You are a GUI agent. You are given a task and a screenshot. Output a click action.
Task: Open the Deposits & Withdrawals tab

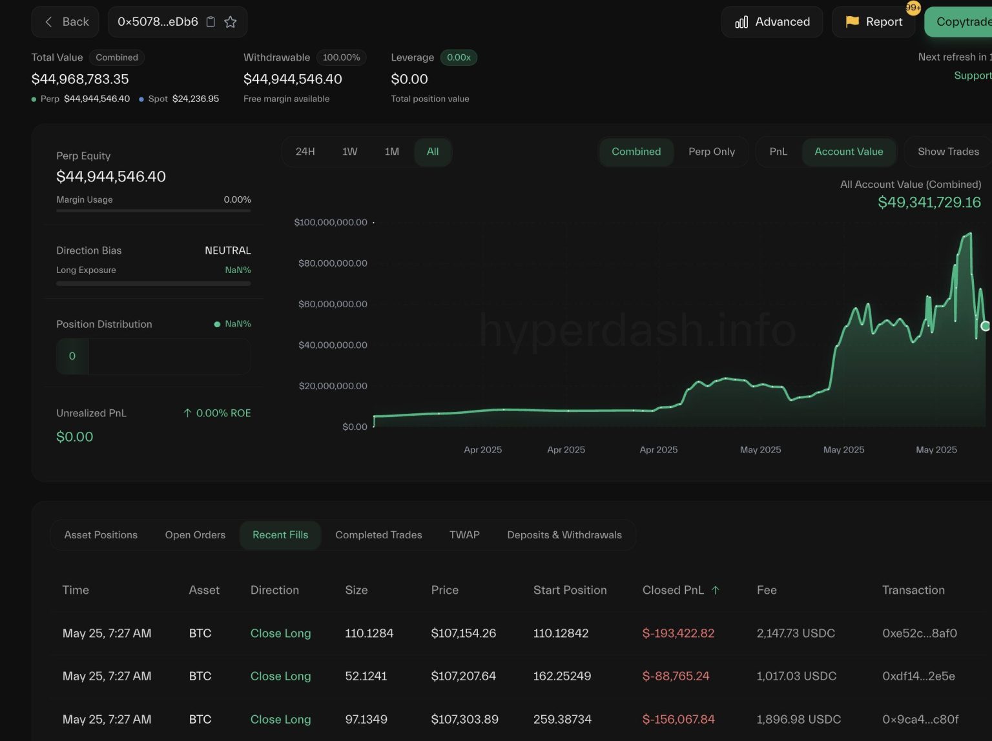(564, 534)
